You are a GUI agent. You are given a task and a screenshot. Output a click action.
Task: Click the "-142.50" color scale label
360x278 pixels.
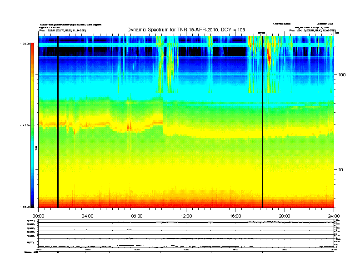point(25,125)
